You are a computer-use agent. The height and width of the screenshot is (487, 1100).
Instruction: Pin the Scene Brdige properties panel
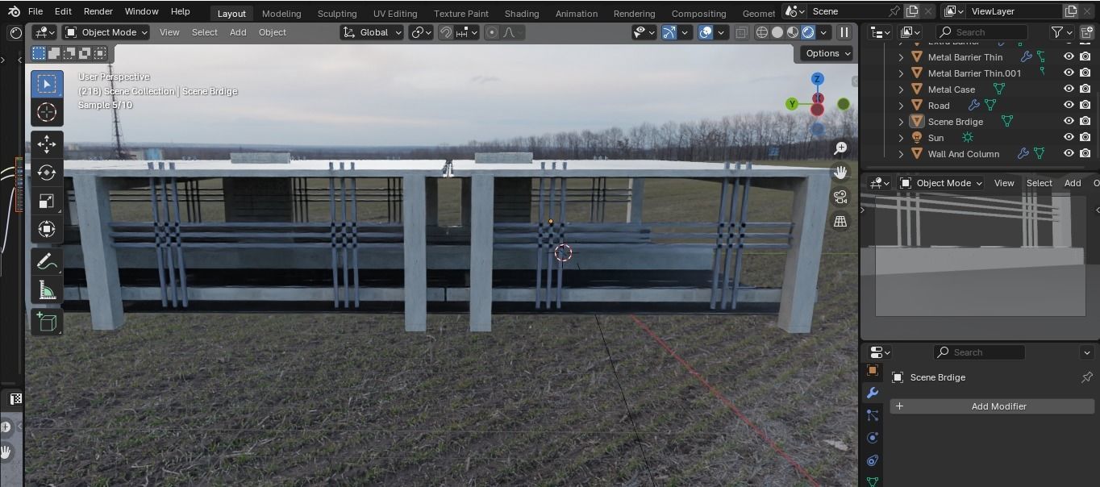click(1086, 377)
